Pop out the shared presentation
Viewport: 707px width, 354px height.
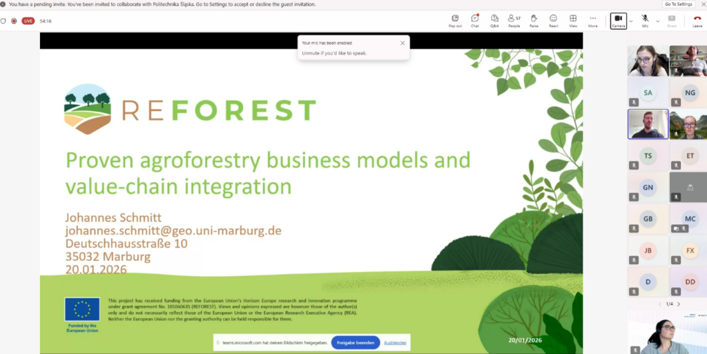pyautogui.click(x=455, y=20)
